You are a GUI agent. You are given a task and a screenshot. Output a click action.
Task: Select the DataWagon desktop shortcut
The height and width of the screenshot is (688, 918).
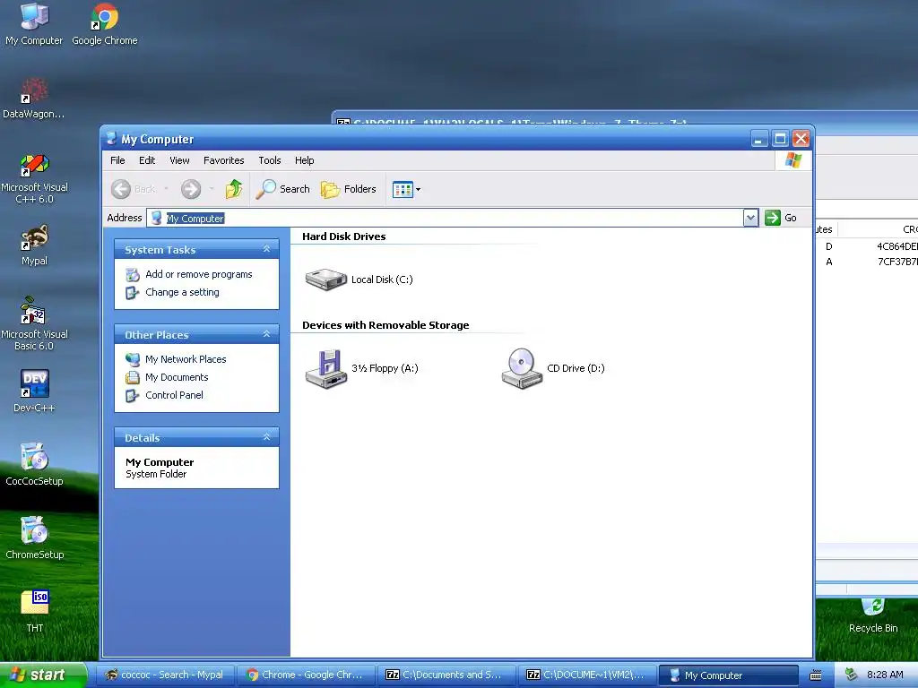(x=34, y=99)
